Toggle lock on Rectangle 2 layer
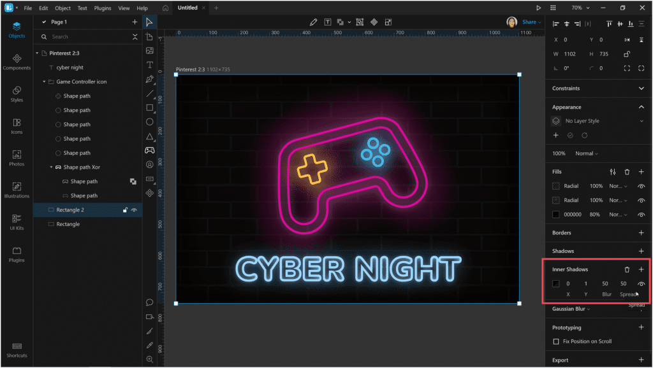653x368 pixels. (x=125, y=210)
